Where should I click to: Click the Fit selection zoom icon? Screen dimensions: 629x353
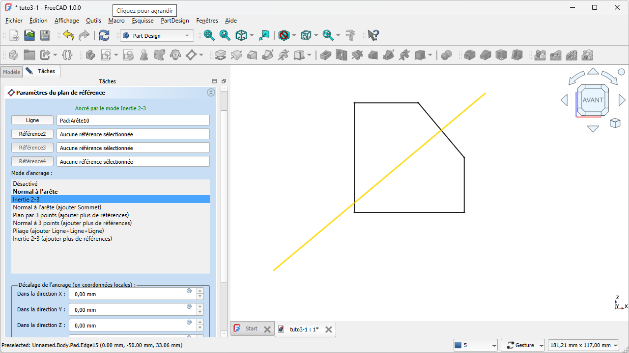pos(225,35)
